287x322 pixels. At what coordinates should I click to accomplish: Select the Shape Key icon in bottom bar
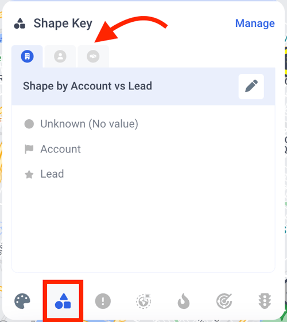63,301
